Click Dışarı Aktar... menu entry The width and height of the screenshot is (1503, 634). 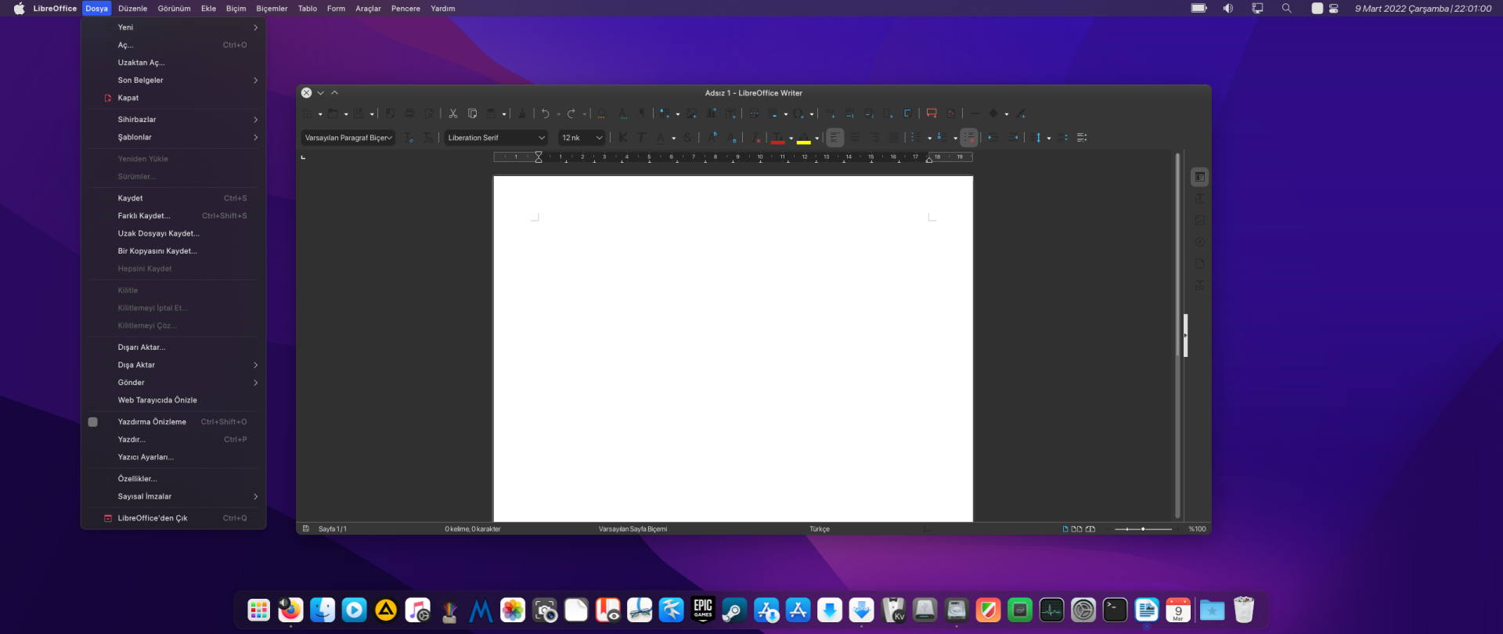tap(173, 348)
